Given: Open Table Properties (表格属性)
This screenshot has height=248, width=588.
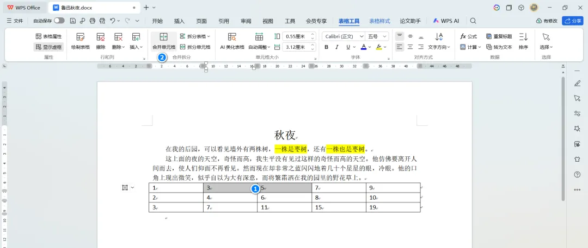Looking at the screenshot, I should coord(48,36).
